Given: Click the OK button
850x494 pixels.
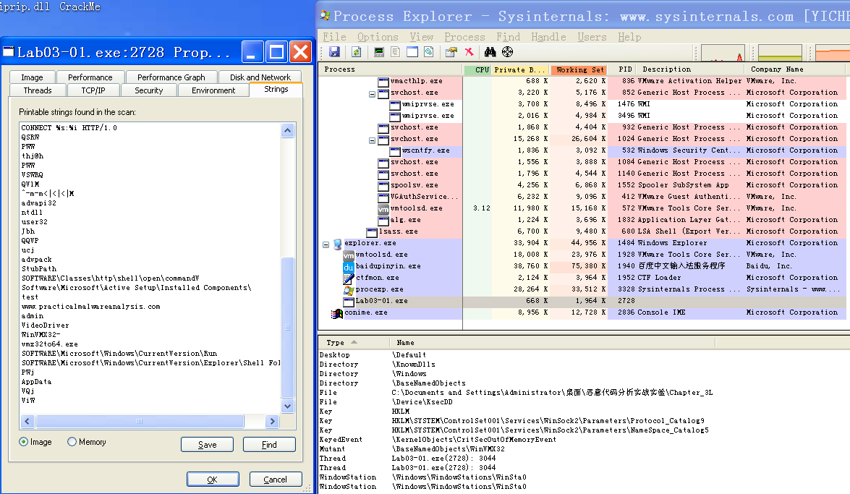Looking at the screenshot, I should tap(213, 480).
